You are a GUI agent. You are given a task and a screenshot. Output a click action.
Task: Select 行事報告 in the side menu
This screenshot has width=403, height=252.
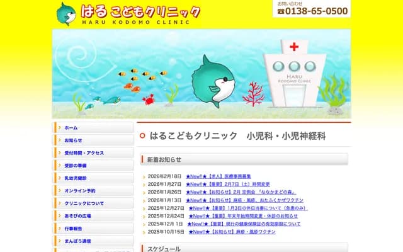(x=93, y=228)
